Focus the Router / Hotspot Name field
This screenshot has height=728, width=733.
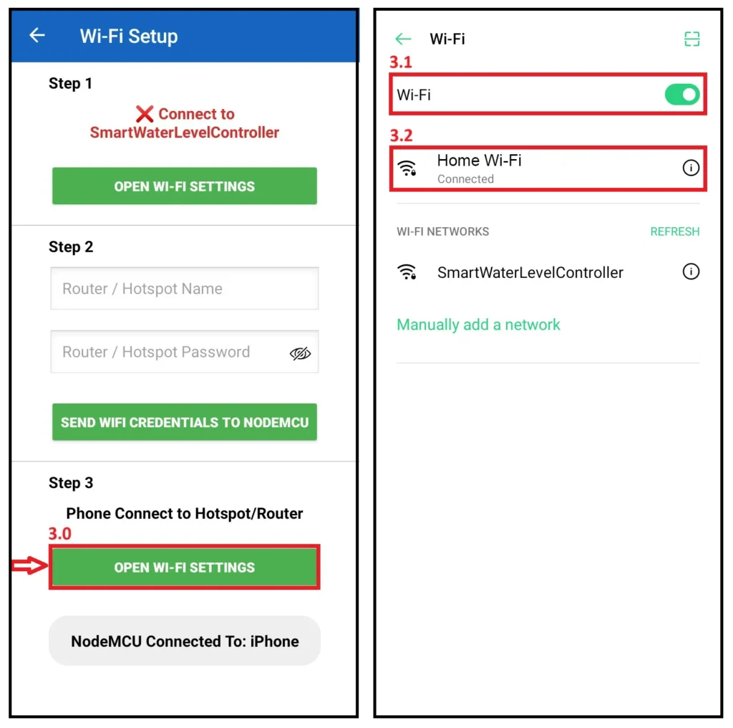click(184, 288)
